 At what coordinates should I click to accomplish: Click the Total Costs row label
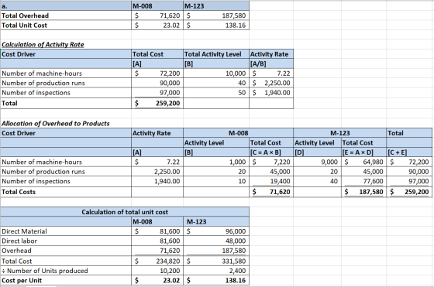[19, 192]
